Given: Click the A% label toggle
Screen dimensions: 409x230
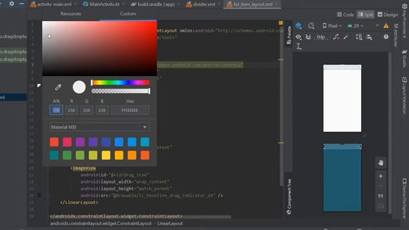Looking at the screenshot, I should pyautogui.click(x=56, y=101).
